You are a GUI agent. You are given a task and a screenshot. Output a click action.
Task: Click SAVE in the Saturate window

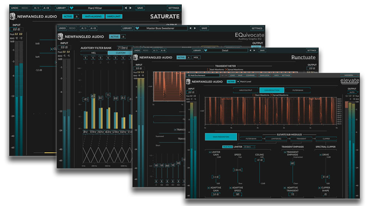point(140,8)
